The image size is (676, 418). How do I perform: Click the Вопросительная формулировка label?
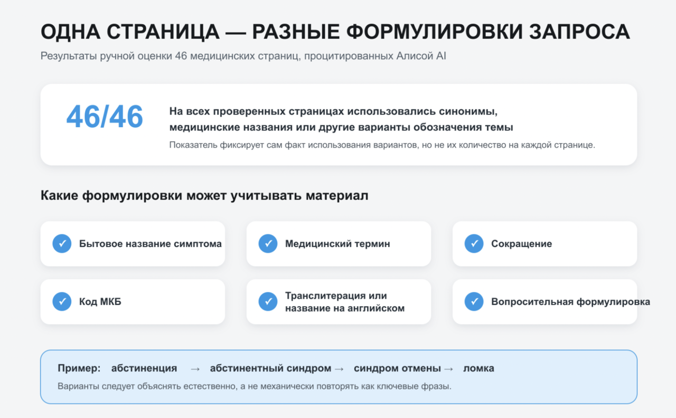pos(570,302)
